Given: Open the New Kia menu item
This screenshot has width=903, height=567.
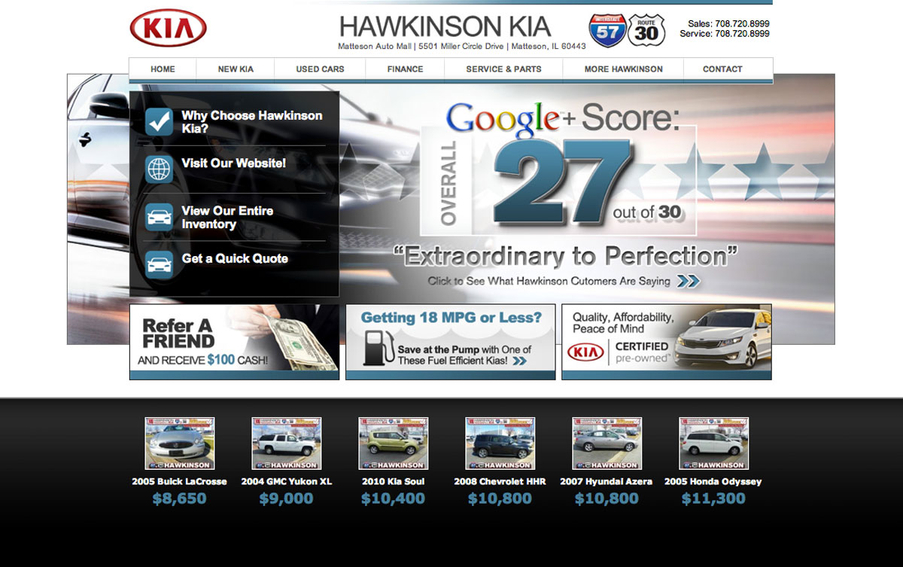Looking at the screenshot, I should coord(236,69).
